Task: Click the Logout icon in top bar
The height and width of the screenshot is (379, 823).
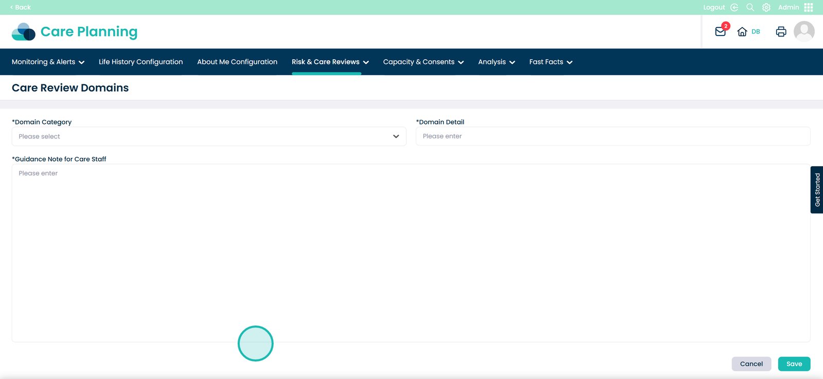Action: click(735, 7)
